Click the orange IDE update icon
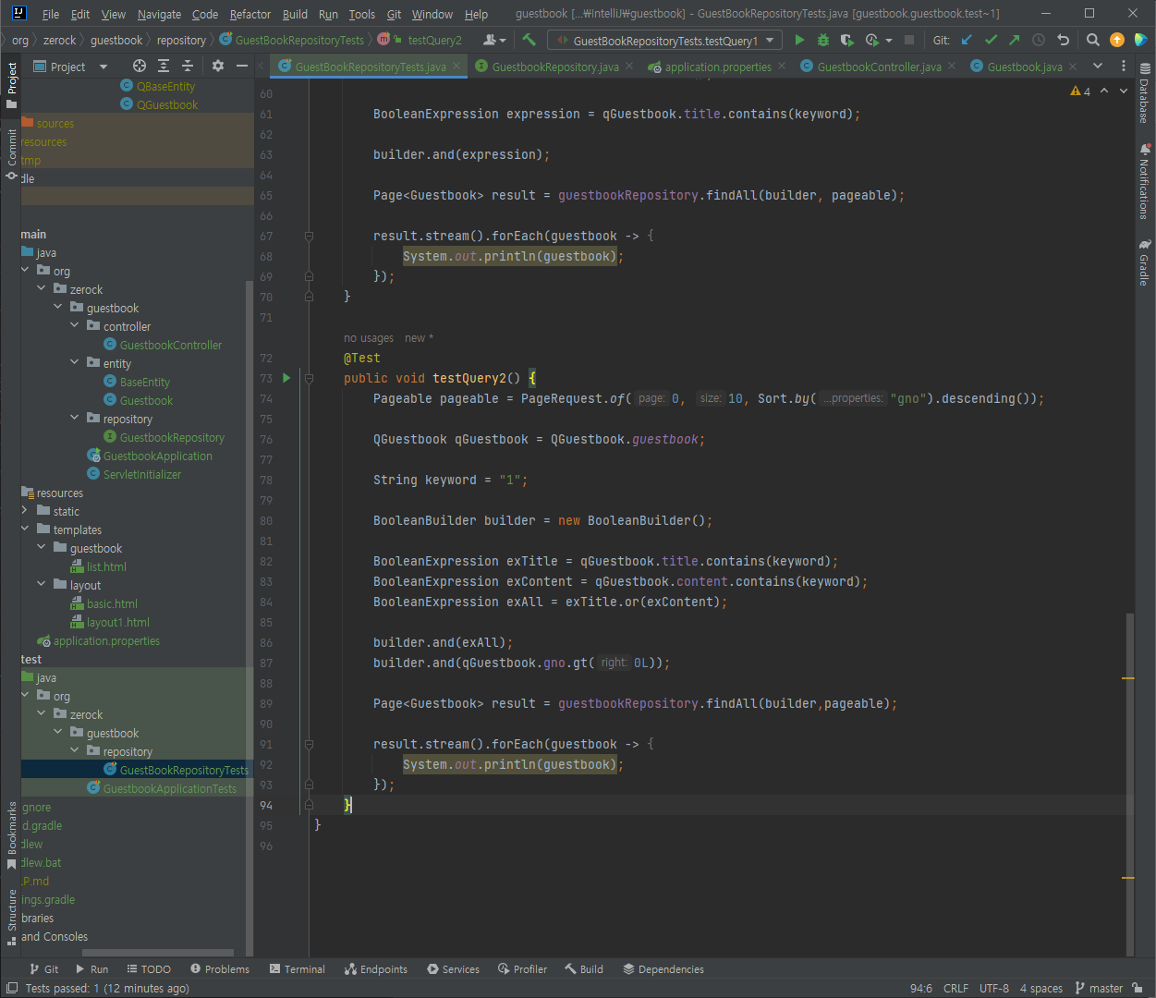This screenshot has width=1156, height=998. click(x=1117, y=40)
